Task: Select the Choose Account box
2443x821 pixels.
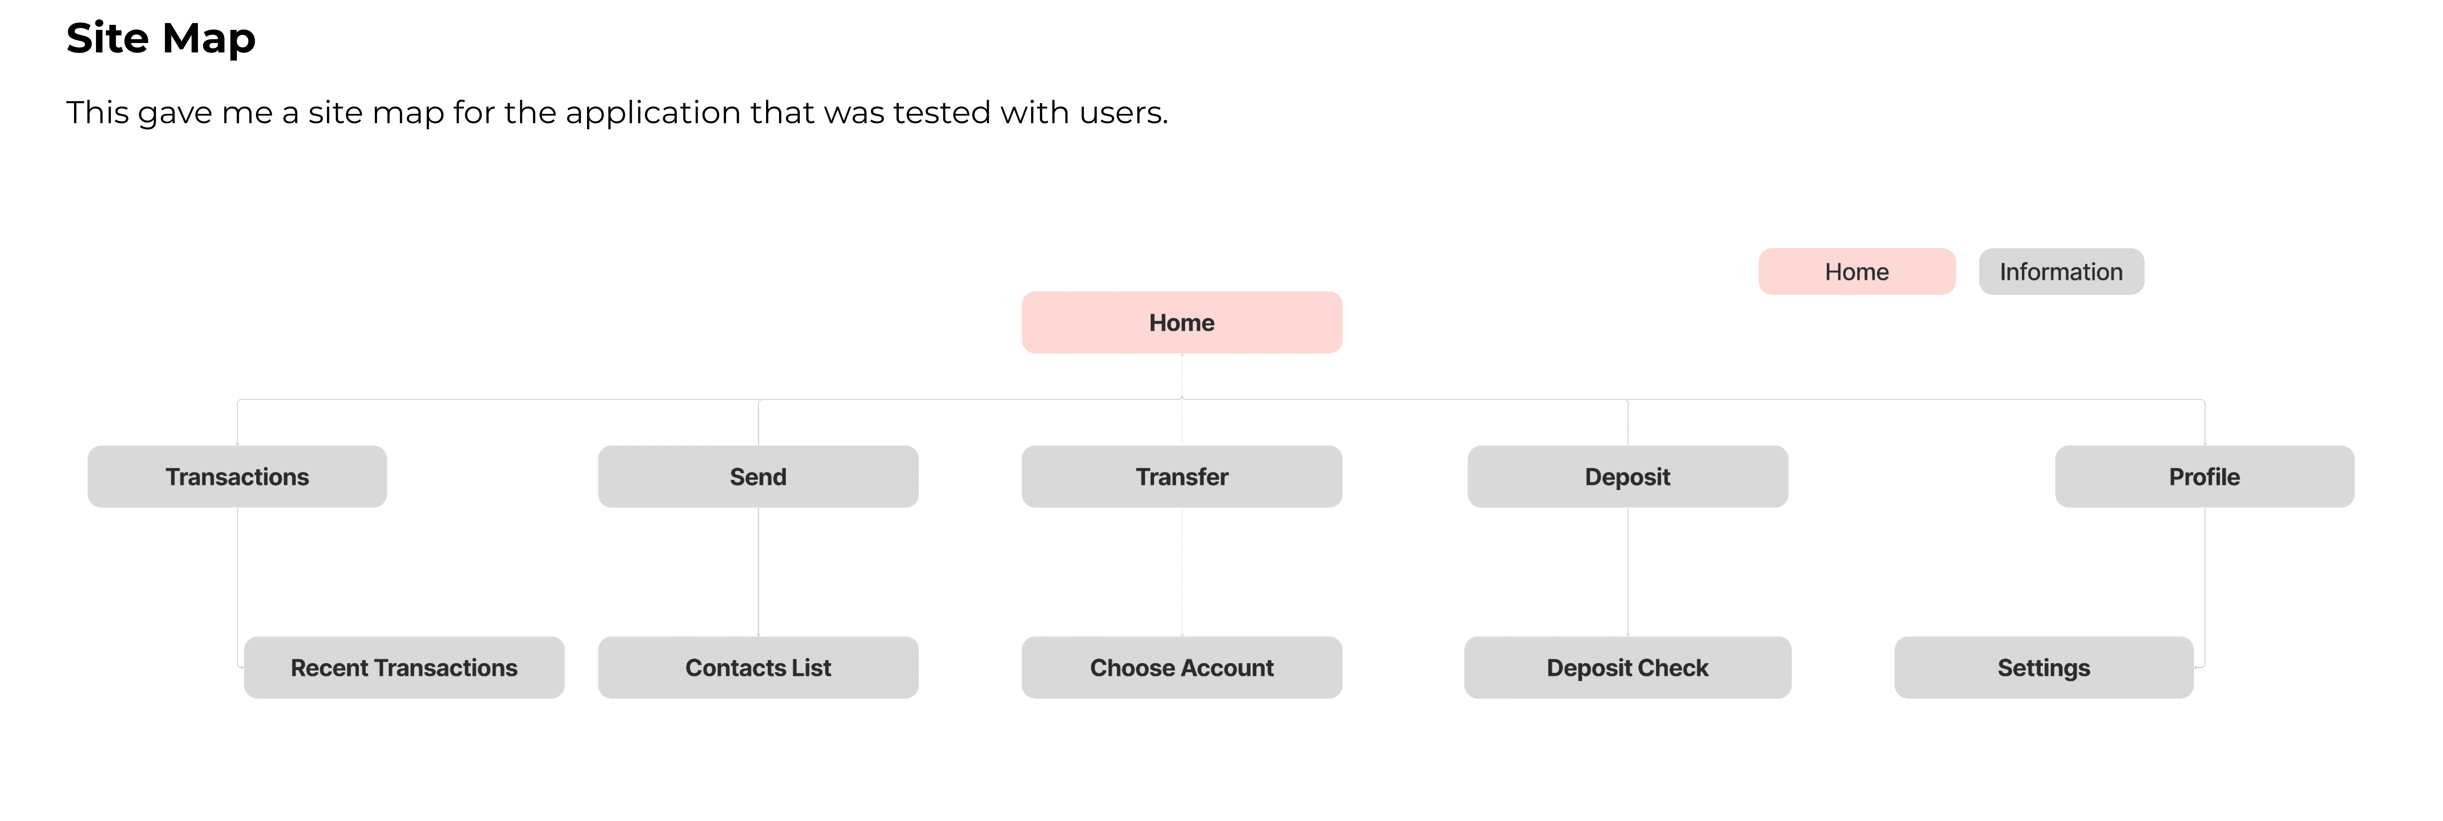Action: (1182, 667)
